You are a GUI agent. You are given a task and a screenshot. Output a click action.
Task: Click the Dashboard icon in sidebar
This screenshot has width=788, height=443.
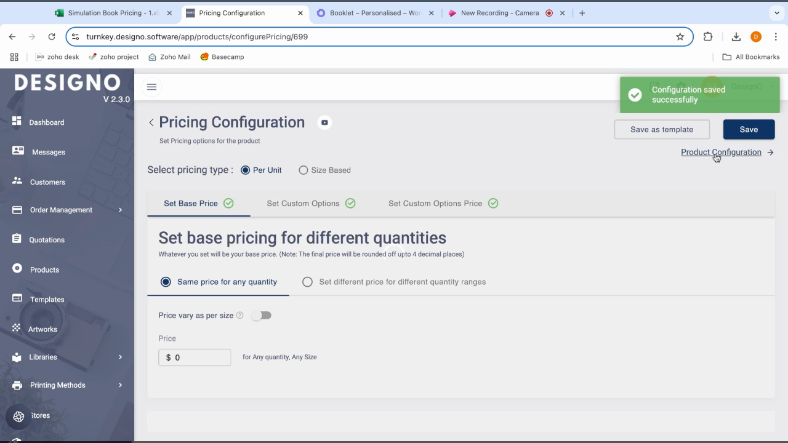click(17, 121)
